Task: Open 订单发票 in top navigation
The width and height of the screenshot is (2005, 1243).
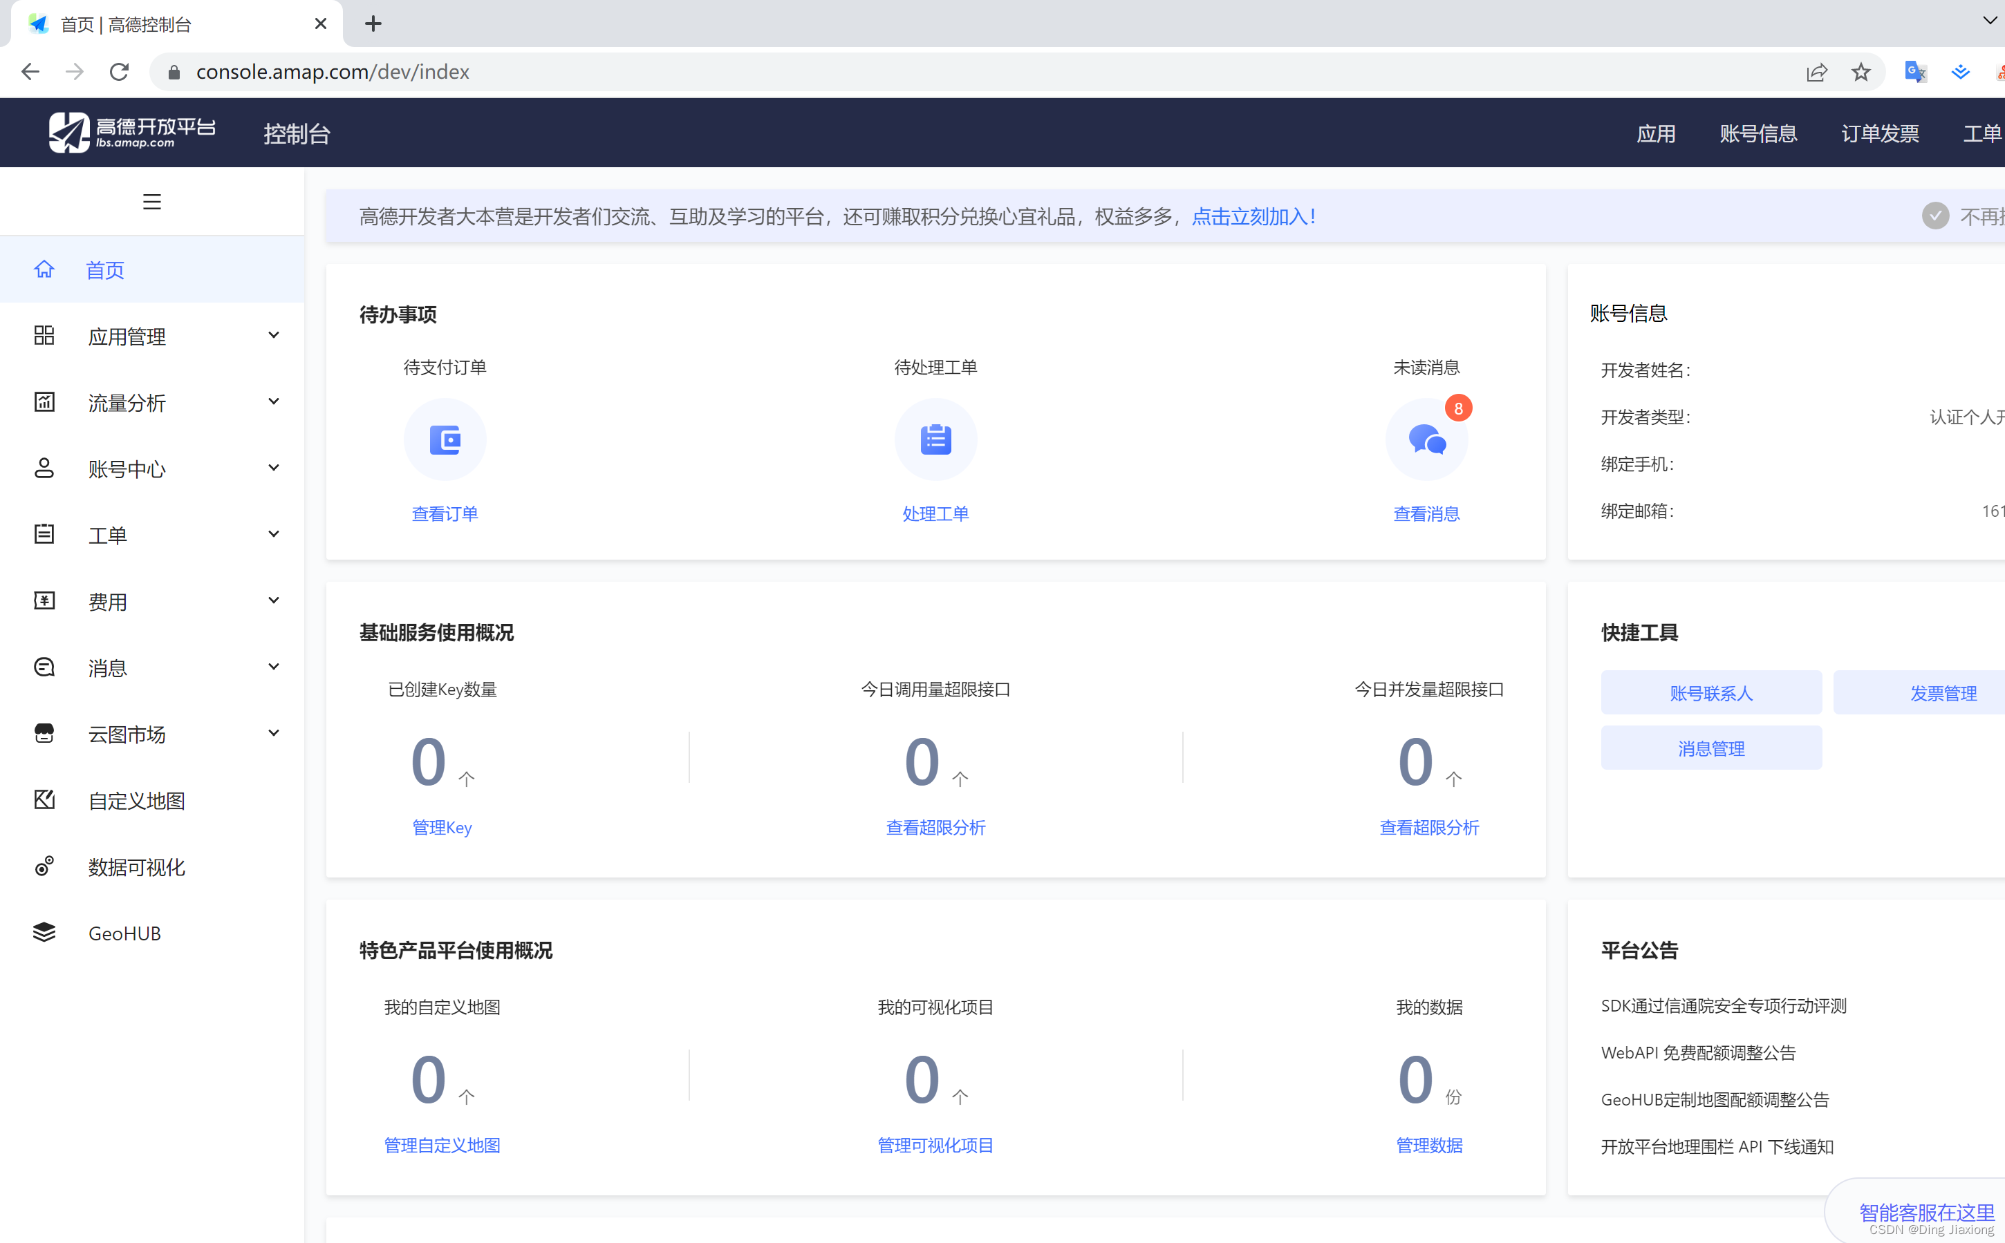Action: (x=1879, y=133)
